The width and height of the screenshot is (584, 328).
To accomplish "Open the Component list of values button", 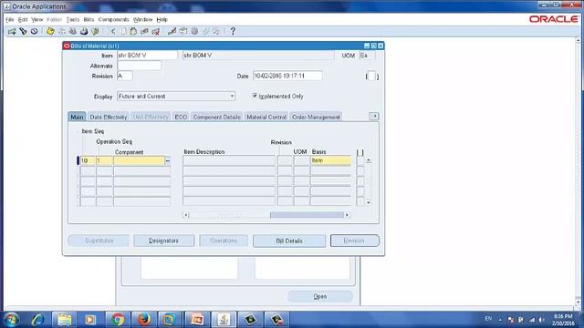I will pos(168,160).
